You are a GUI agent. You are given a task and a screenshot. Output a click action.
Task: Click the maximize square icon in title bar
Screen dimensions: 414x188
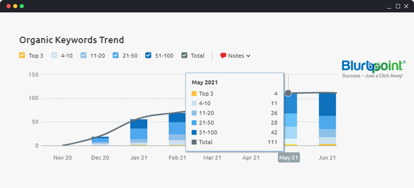[398, 6]
